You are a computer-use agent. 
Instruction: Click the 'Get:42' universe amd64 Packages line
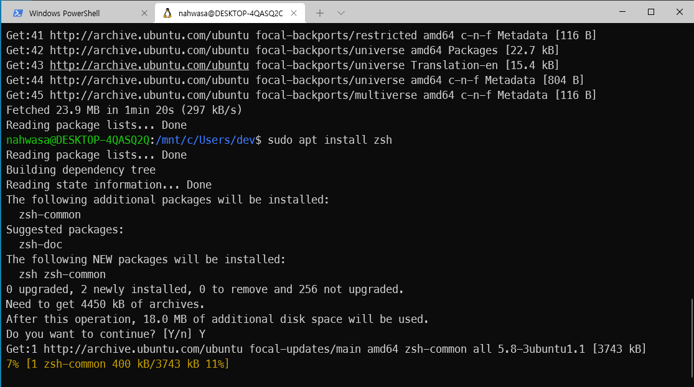pos(283,50)
